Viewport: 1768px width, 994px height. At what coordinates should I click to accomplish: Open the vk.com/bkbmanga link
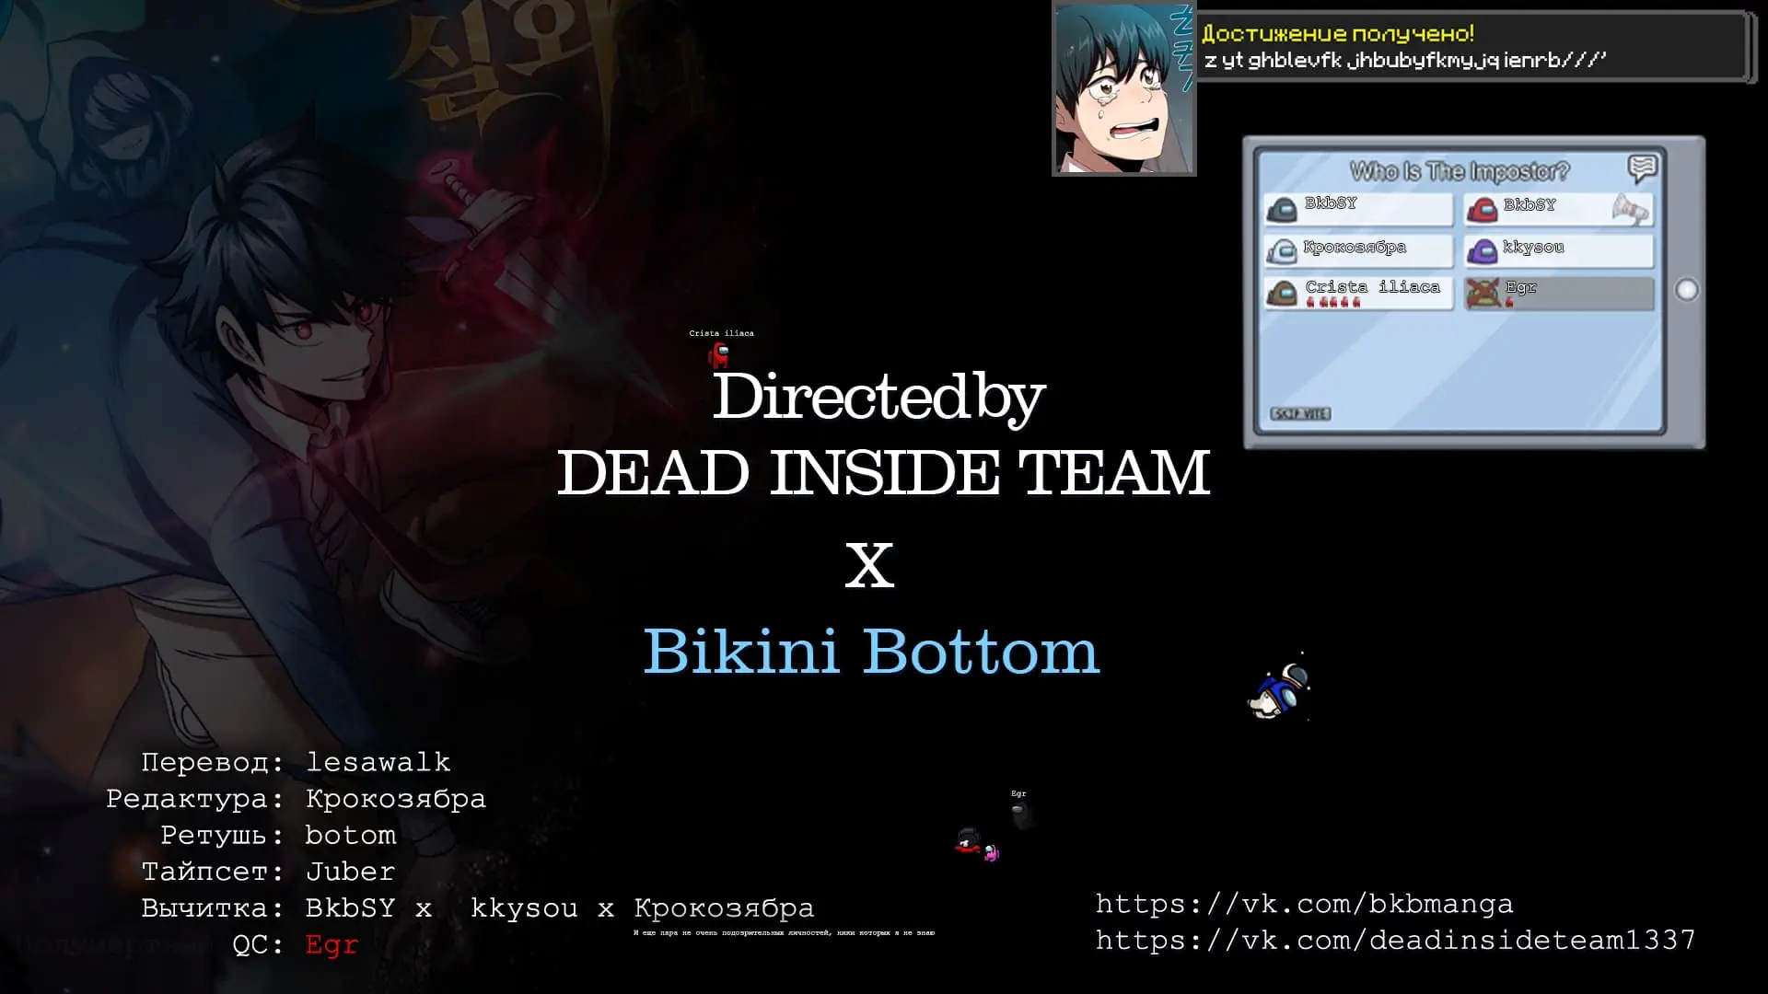[1303, 905]
